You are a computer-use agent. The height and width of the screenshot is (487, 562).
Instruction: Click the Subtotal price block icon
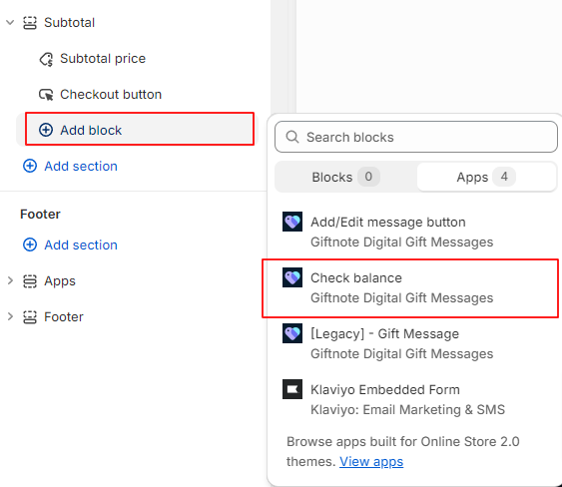(46, 59)
